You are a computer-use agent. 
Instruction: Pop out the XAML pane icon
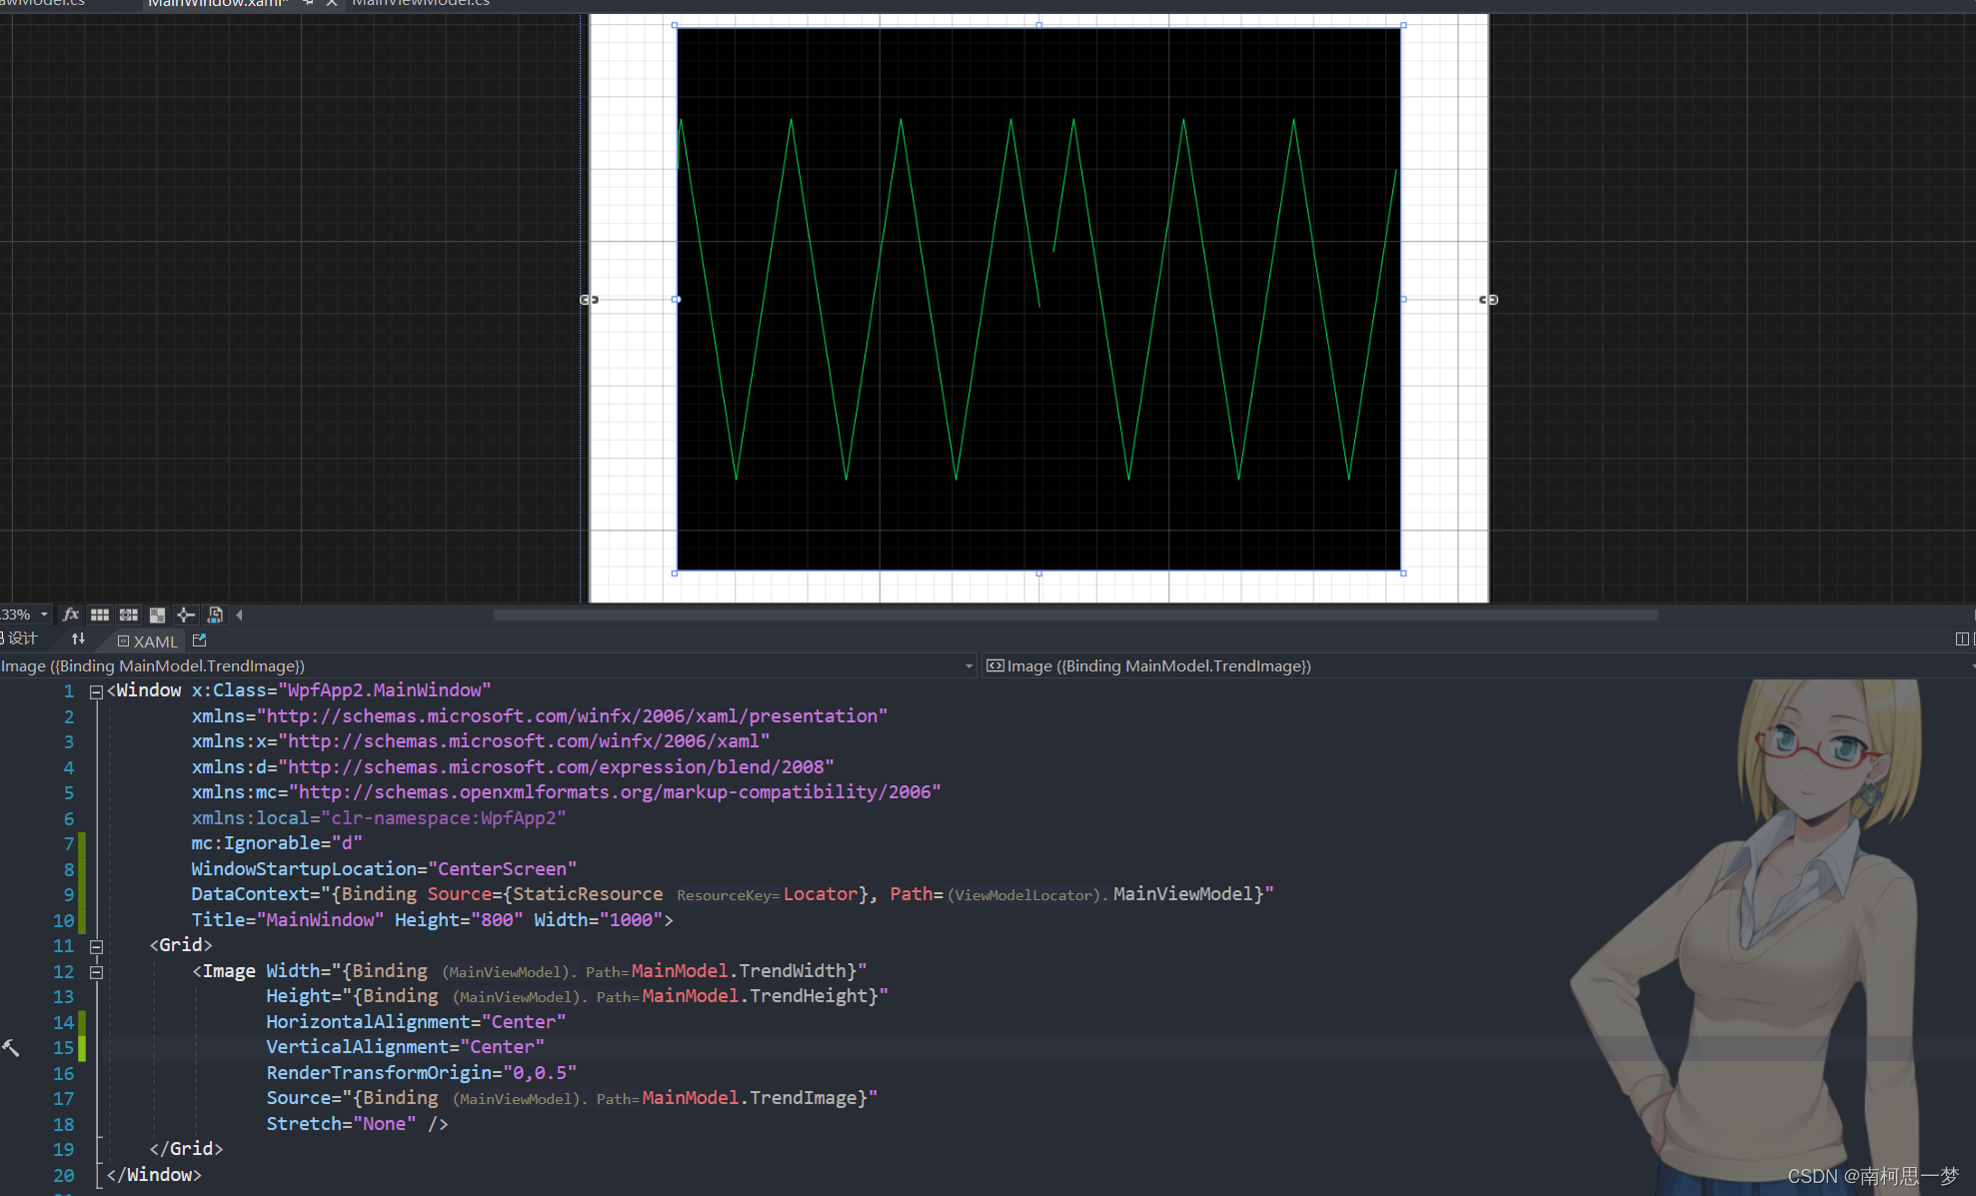click(199, 640)
